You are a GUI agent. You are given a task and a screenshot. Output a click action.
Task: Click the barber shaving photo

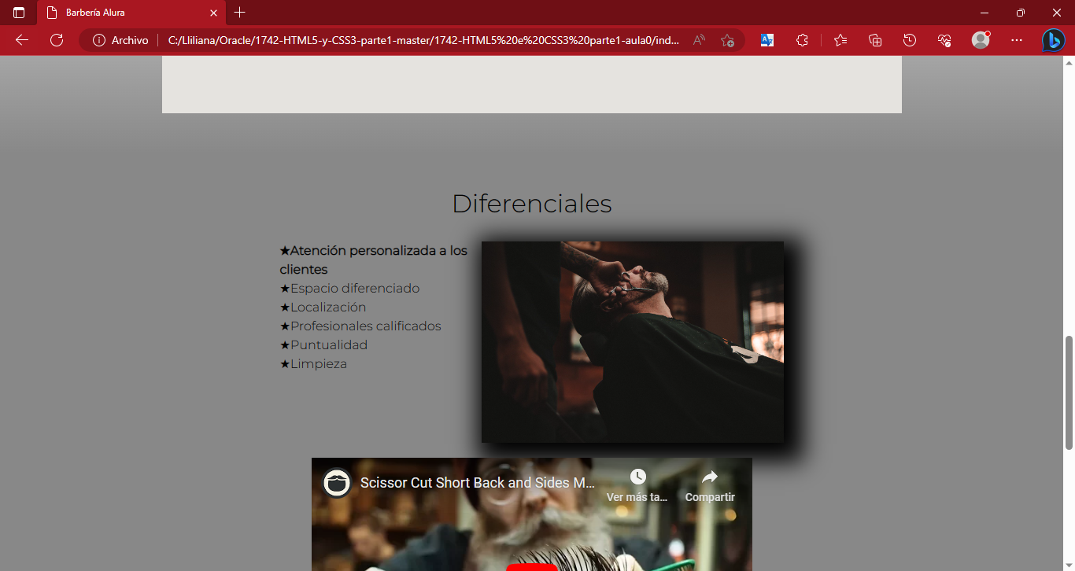tap(633, 342)
